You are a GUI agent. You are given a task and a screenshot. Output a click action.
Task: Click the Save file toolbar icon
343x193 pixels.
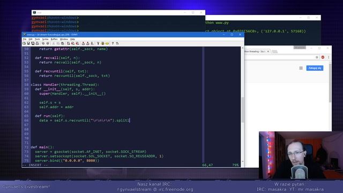point(28,43)
